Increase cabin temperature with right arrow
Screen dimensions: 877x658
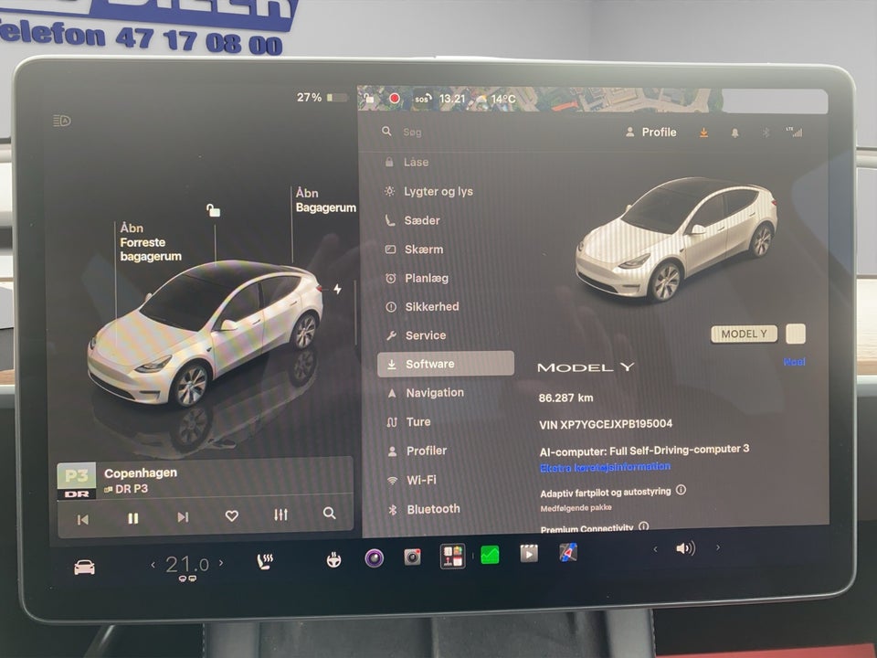(221, 563)
